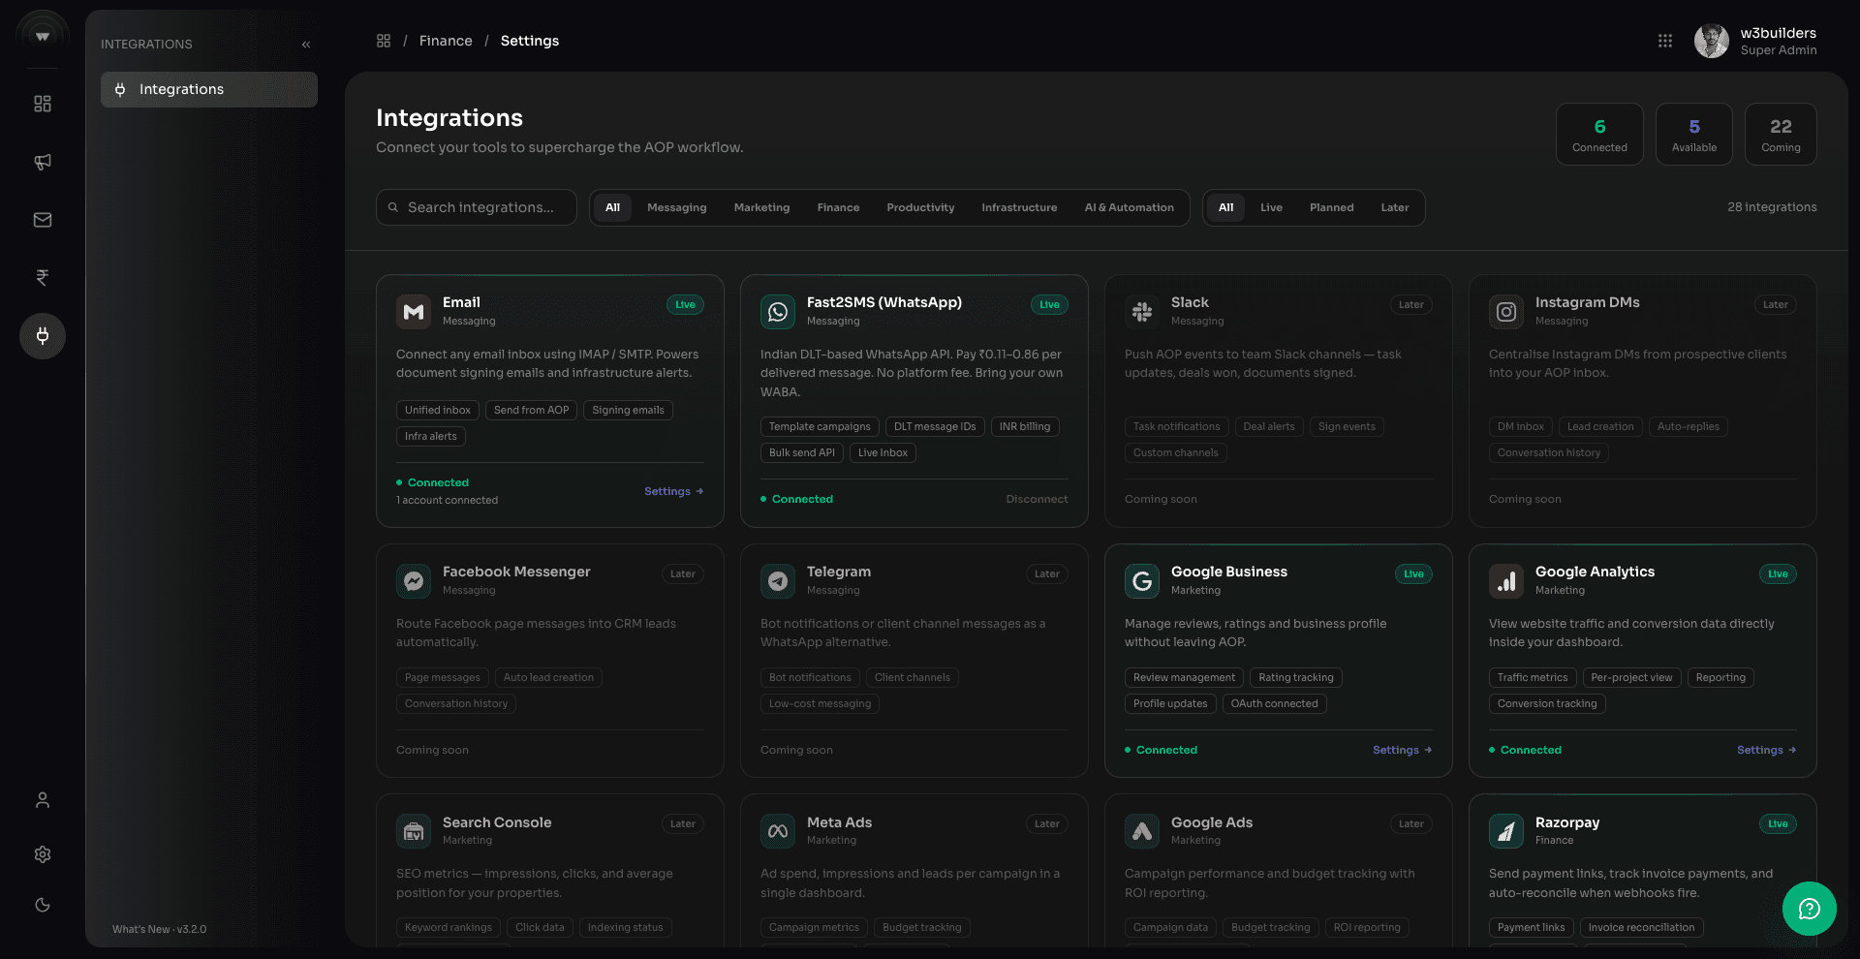
Task: Open the apps grid launcher icon
Action: (x=1665, y=41)
